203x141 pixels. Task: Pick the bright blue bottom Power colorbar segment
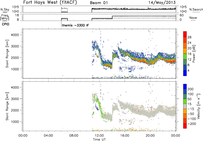[x=185, y=73]
